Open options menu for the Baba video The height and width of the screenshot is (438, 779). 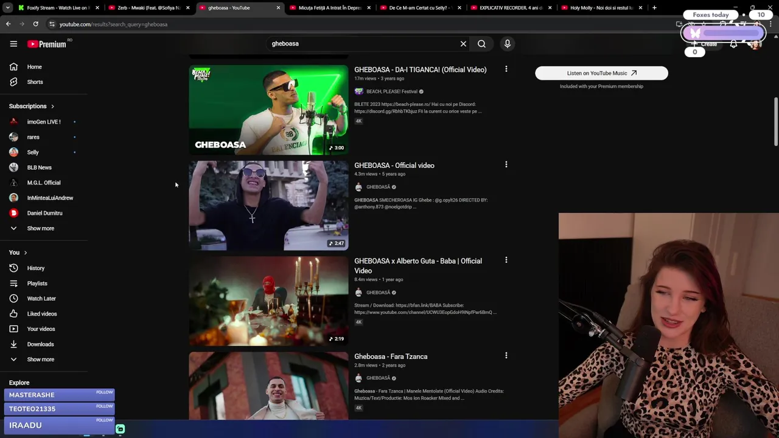tap(506, 260)
